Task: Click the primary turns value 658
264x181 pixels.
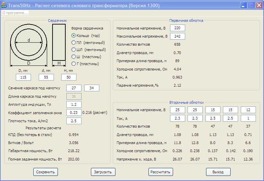Action: pyautogui.click(x=177, y=44)
